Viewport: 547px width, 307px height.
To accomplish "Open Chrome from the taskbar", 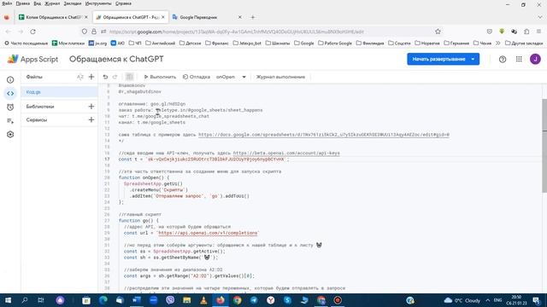I will click(x=238, y=300).
